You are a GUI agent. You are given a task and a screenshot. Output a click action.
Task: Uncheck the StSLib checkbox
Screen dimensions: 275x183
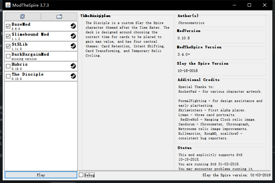point(8,46)
